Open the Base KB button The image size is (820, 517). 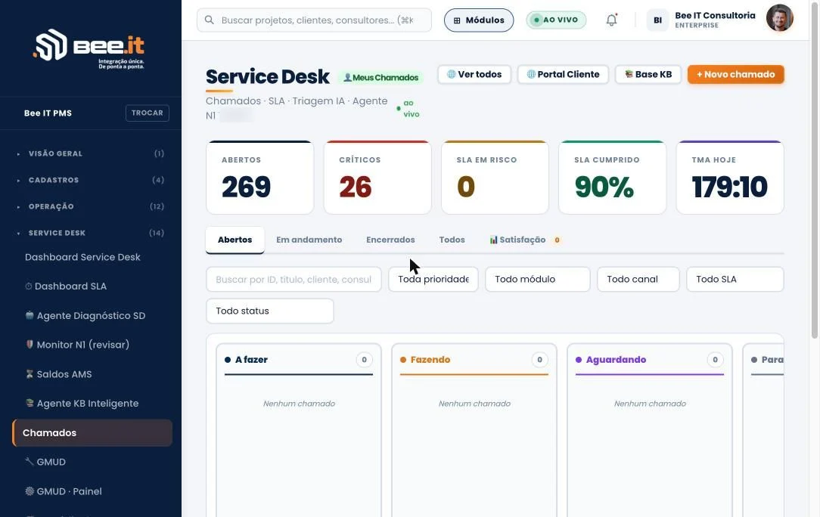point(648,74)
